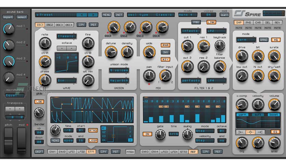The image size is (286, 166).
Task: Switch to the OSC3 tab
Action: click(59, 25)
